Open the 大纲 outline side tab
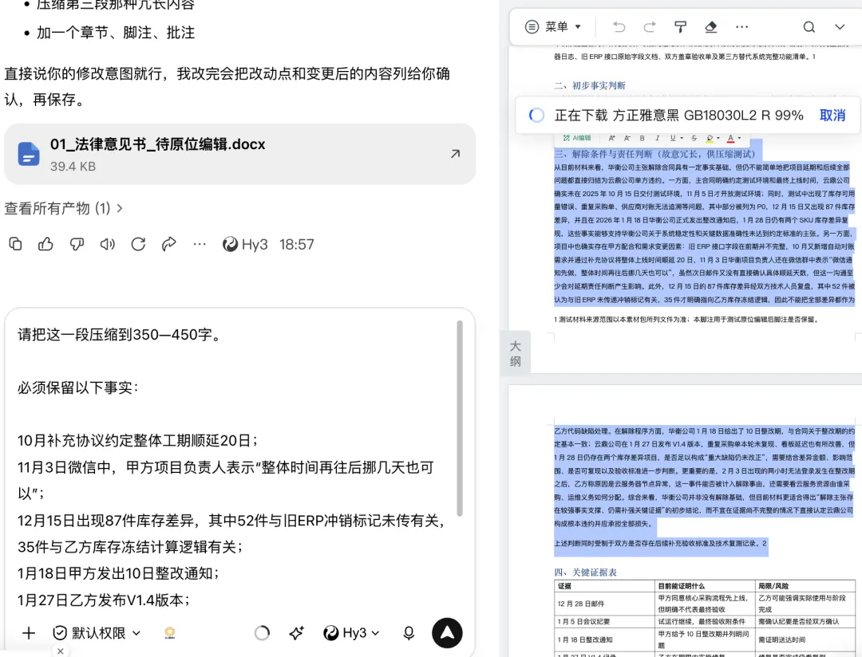The image size is (862, 657). pyautogui.click(x=515, y=353)
